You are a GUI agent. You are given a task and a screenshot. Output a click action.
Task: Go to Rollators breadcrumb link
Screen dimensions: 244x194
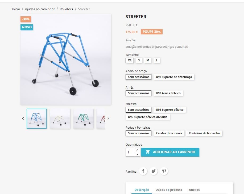coord(66,9)
